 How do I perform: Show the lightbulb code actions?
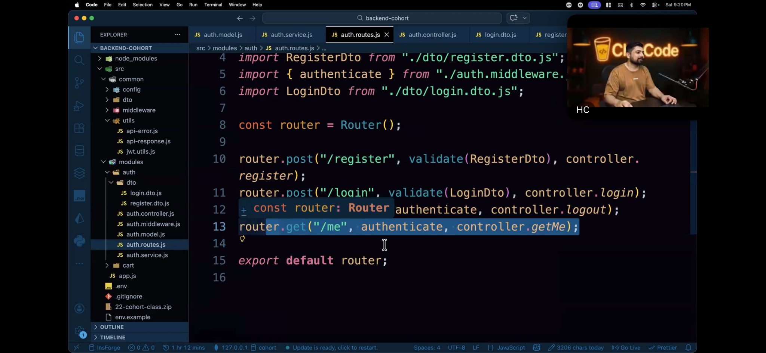pos(242,239)
